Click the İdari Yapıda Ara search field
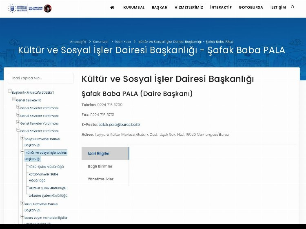Viewport: 306px width, 229px height. [41, 78]
